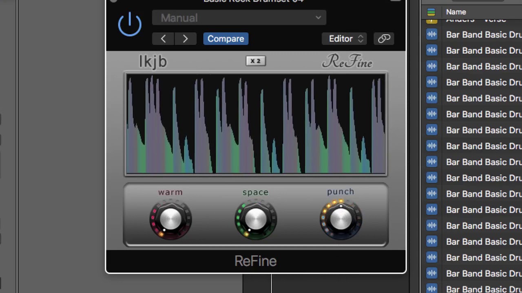Toggle the x2 oversampling button

(256, 61)
